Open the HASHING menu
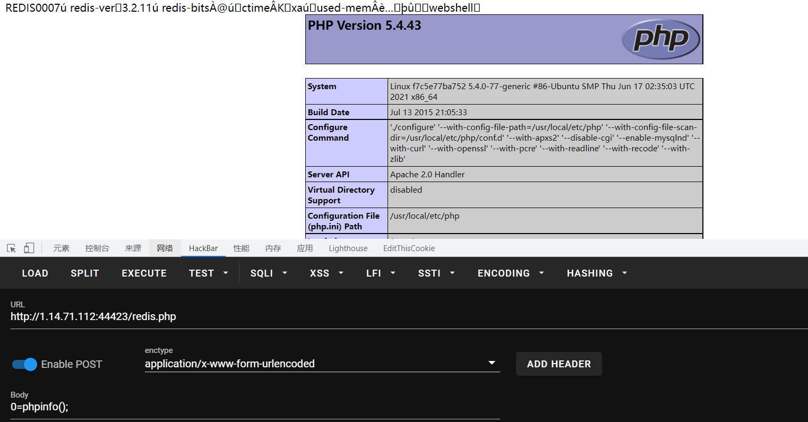Screen dimensions: 808x422 pyautogui.click(x=596, y=273)
